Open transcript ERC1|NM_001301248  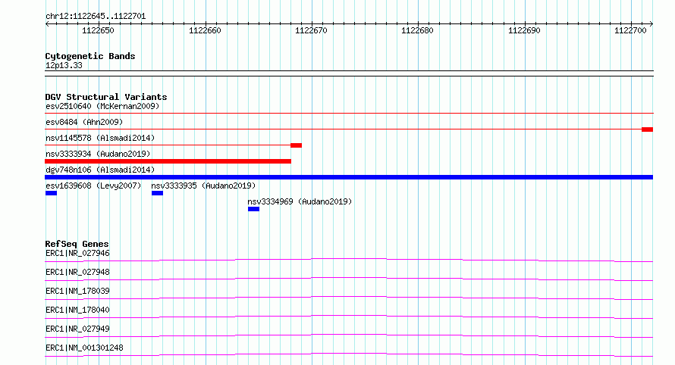(x=84, y=348)
